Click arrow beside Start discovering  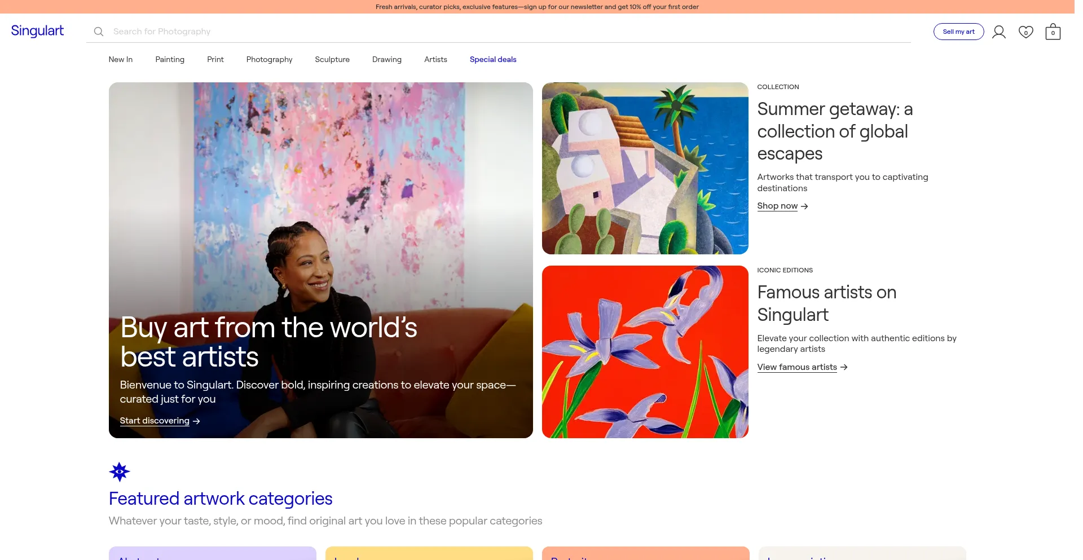coord(196,421)
